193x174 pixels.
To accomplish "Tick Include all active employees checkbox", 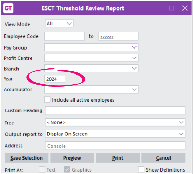I will coord(47,99).
